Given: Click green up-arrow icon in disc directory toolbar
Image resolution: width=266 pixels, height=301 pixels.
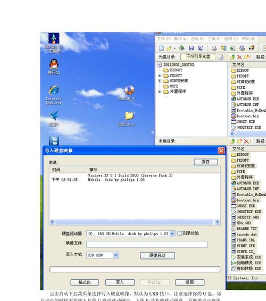Looking at the screenshot, I should (x=233, y=57).
